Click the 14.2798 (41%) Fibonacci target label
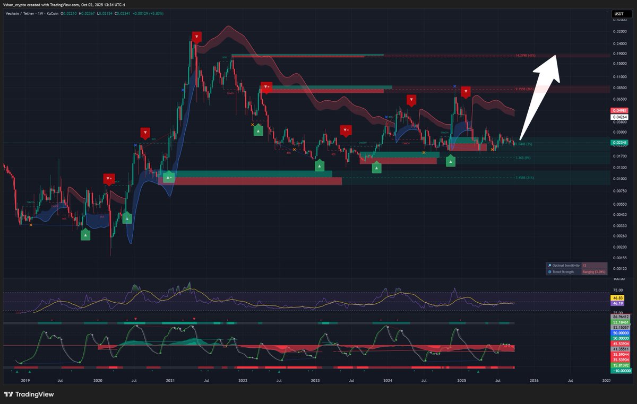This screenshot has height=404, width=637. point(524,54)
